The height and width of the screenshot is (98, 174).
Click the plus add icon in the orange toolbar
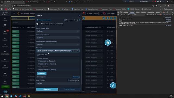(x=115, y=18)
